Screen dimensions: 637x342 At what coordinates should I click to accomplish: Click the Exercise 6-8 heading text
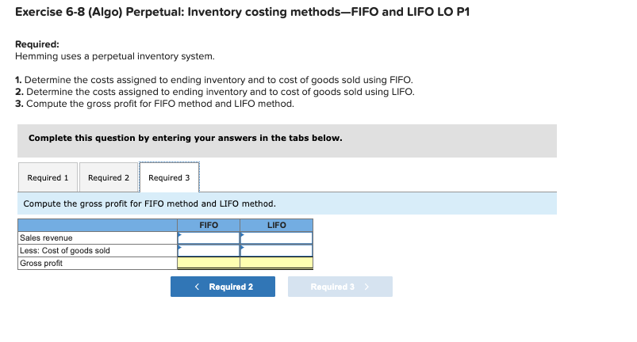point(242,12)
